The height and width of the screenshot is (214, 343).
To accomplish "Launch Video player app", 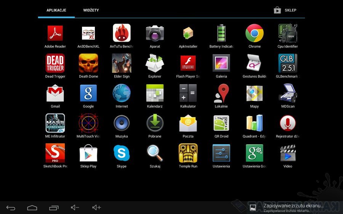I will pos(288,153).
